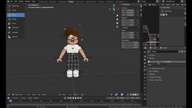
Task: Click the Blender logo icon
Action: [x=8, y=1]
